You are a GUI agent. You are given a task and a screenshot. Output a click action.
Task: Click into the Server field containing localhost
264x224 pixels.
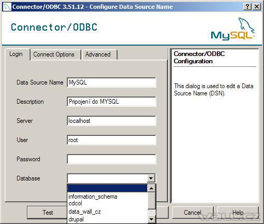click(111, 121)
